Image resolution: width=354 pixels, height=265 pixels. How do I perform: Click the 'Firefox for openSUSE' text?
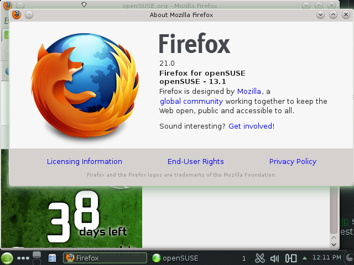point(202,73)
